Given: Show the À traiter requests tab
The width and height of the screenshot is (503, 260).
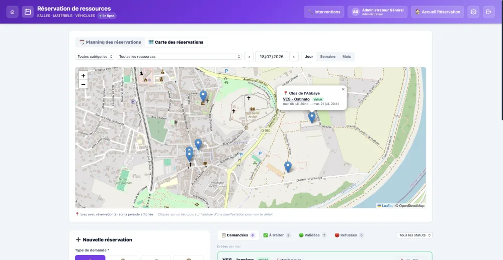Looking at the screenshot, I should 277,235.
